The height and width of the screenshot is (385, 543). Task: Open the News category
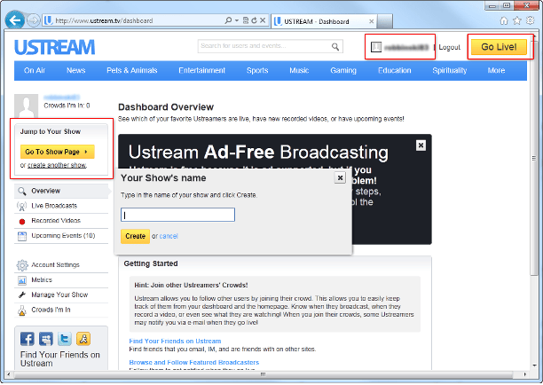coord(75,71)
